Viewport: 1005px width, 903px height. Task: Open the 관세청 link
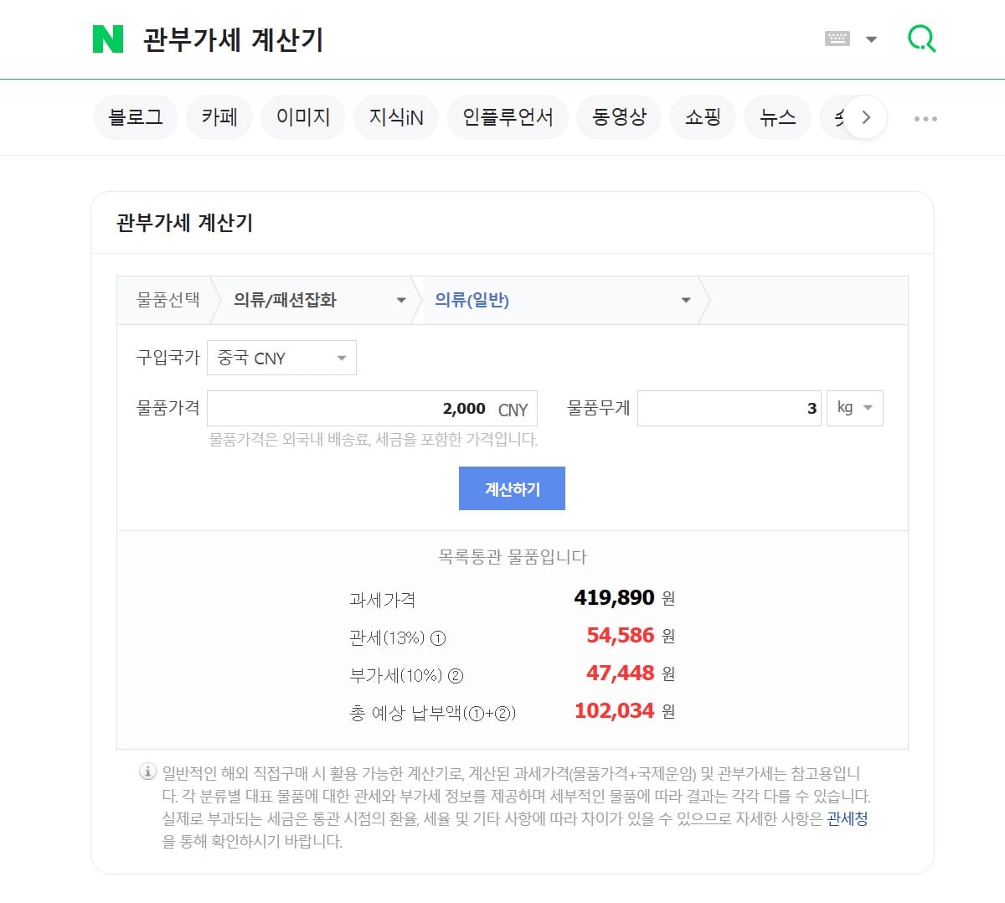pos(847,818)
